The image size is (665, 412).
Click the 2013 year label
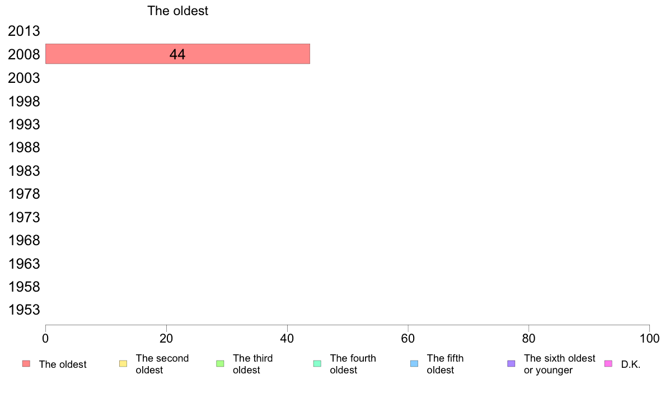(x=24, y=31)
